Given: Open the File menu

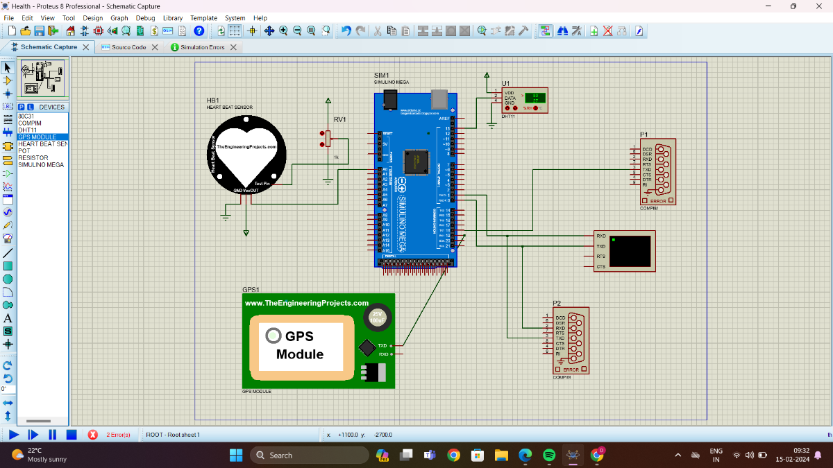Looking at the screenshot, I should [x=9, y=18].
